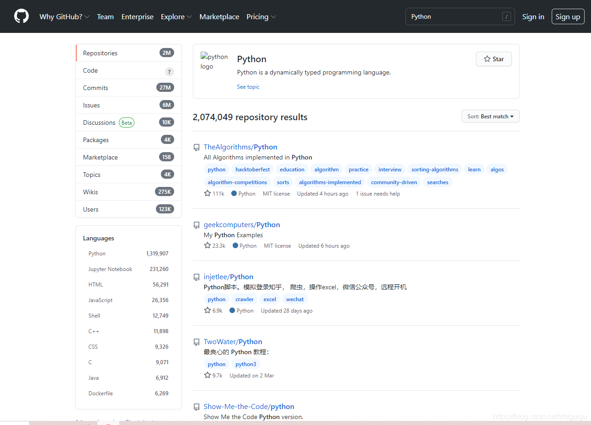Click the education topic tag
Screen dimensions: 591x425
tap(292, 170)
